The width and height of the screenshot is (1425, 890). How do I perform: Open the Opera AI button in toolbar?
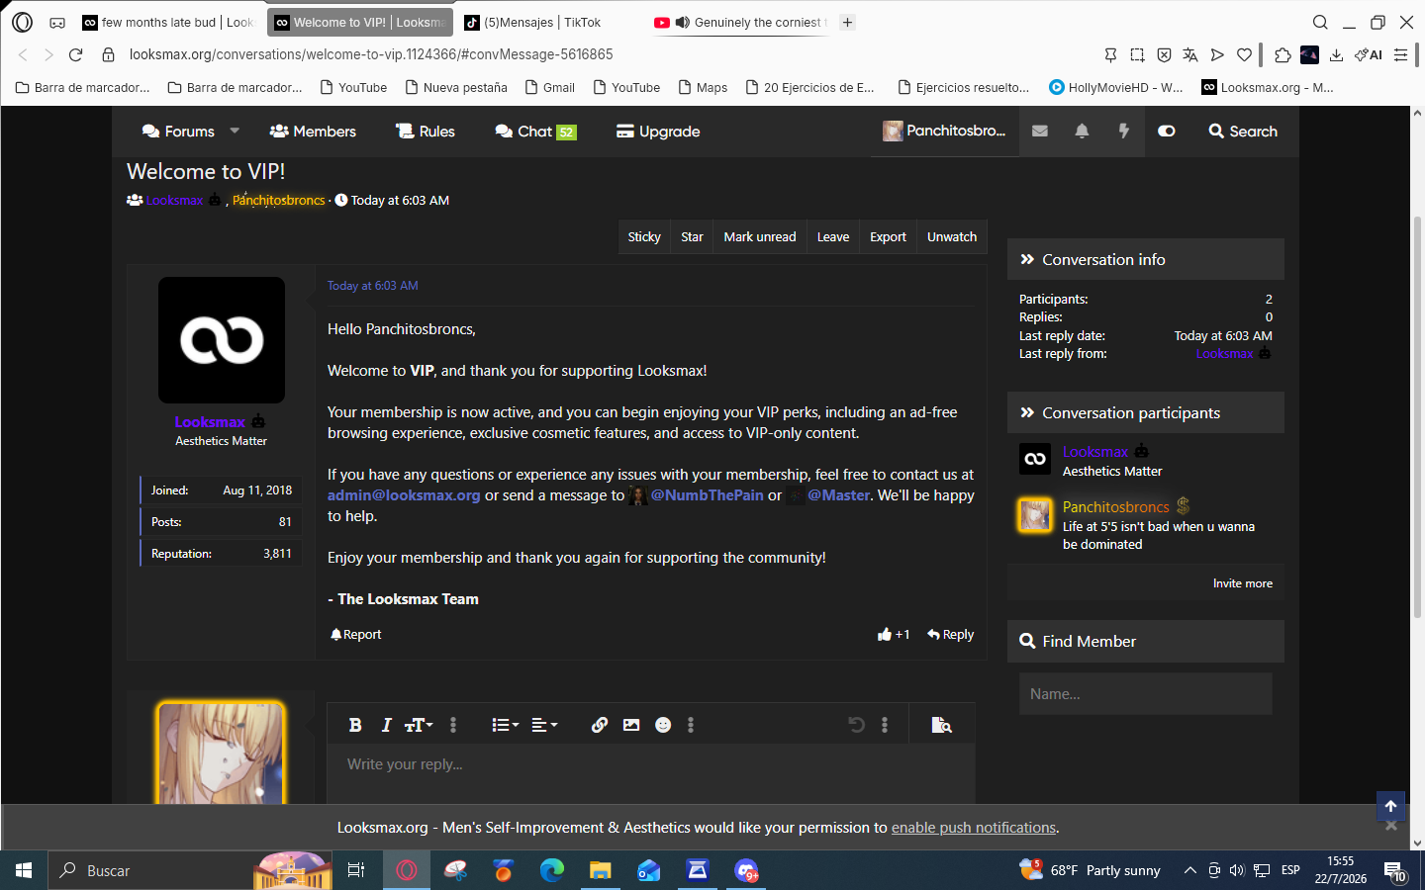(x=1369, y=55)
